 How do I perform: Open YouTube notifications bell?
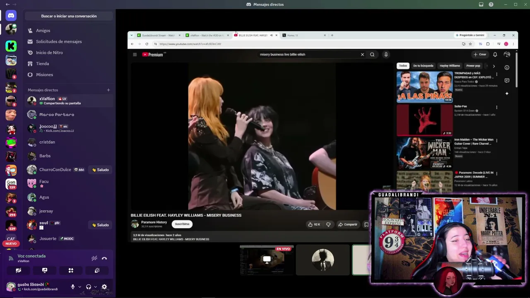click(495, 55)
